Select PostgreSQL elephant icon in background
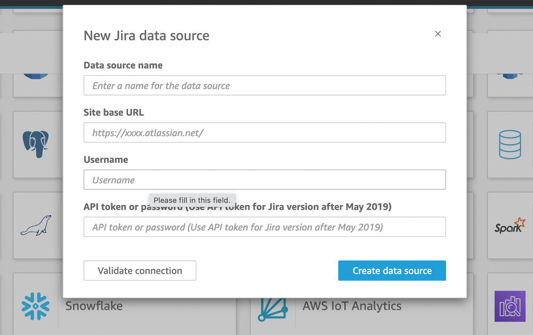This screenshot has width=533, height=335. point(36,144)
